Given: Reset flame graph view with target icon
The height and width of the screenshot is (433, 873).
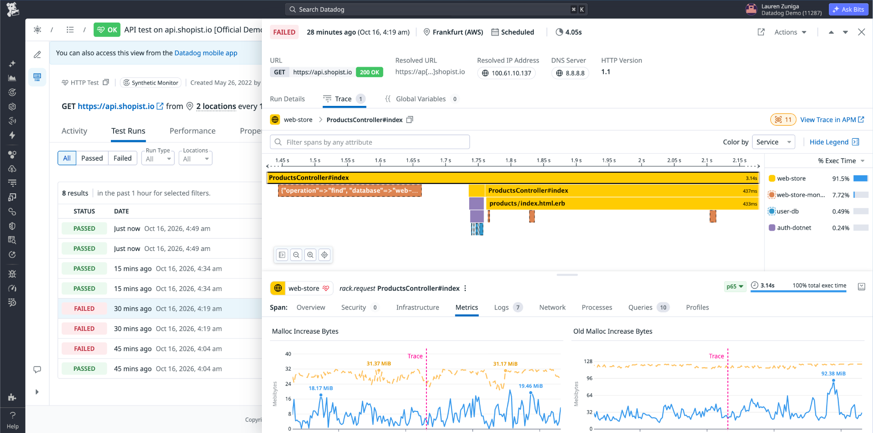Looking at the screenshot, I should coord(325,255).
